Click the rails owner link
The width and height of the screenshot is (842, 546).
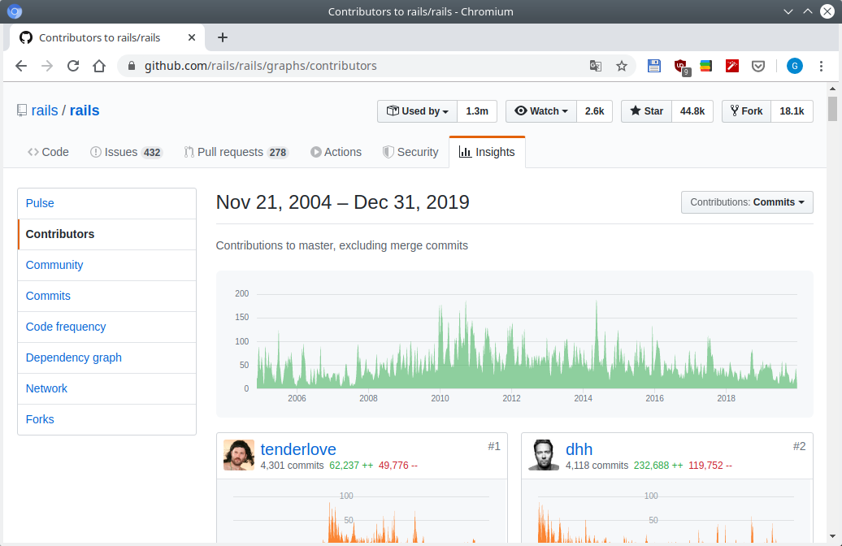click(45, 110)
